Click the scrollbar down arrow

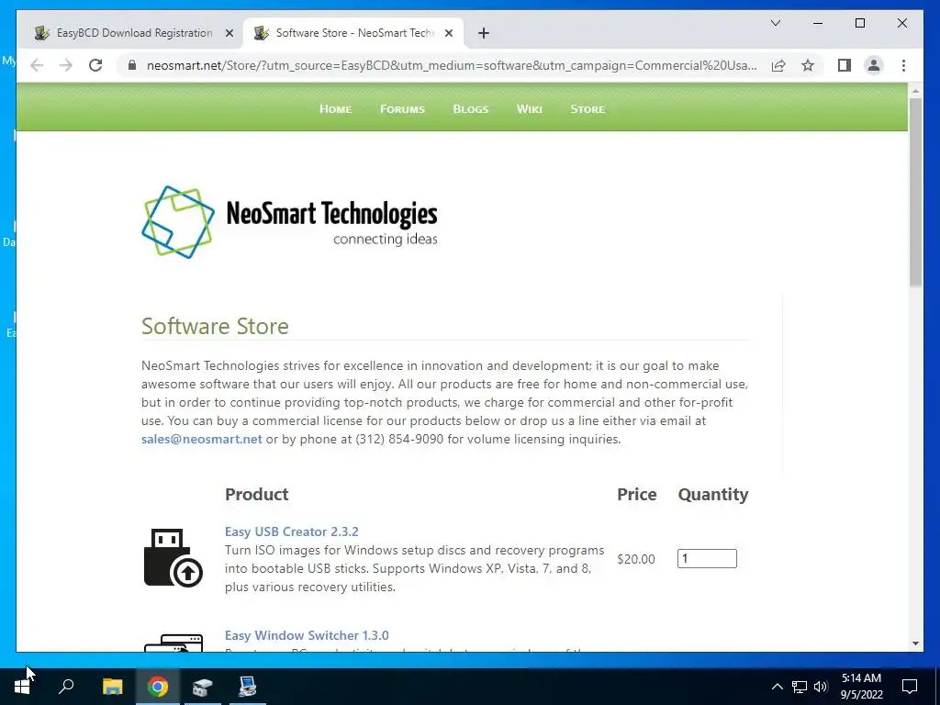coord(915,643)
